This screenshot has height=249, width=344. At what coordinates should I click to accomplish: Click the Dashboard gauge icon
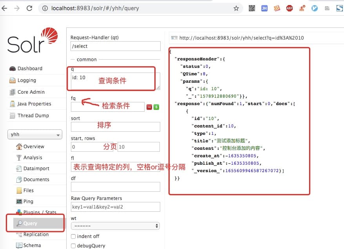13,69
